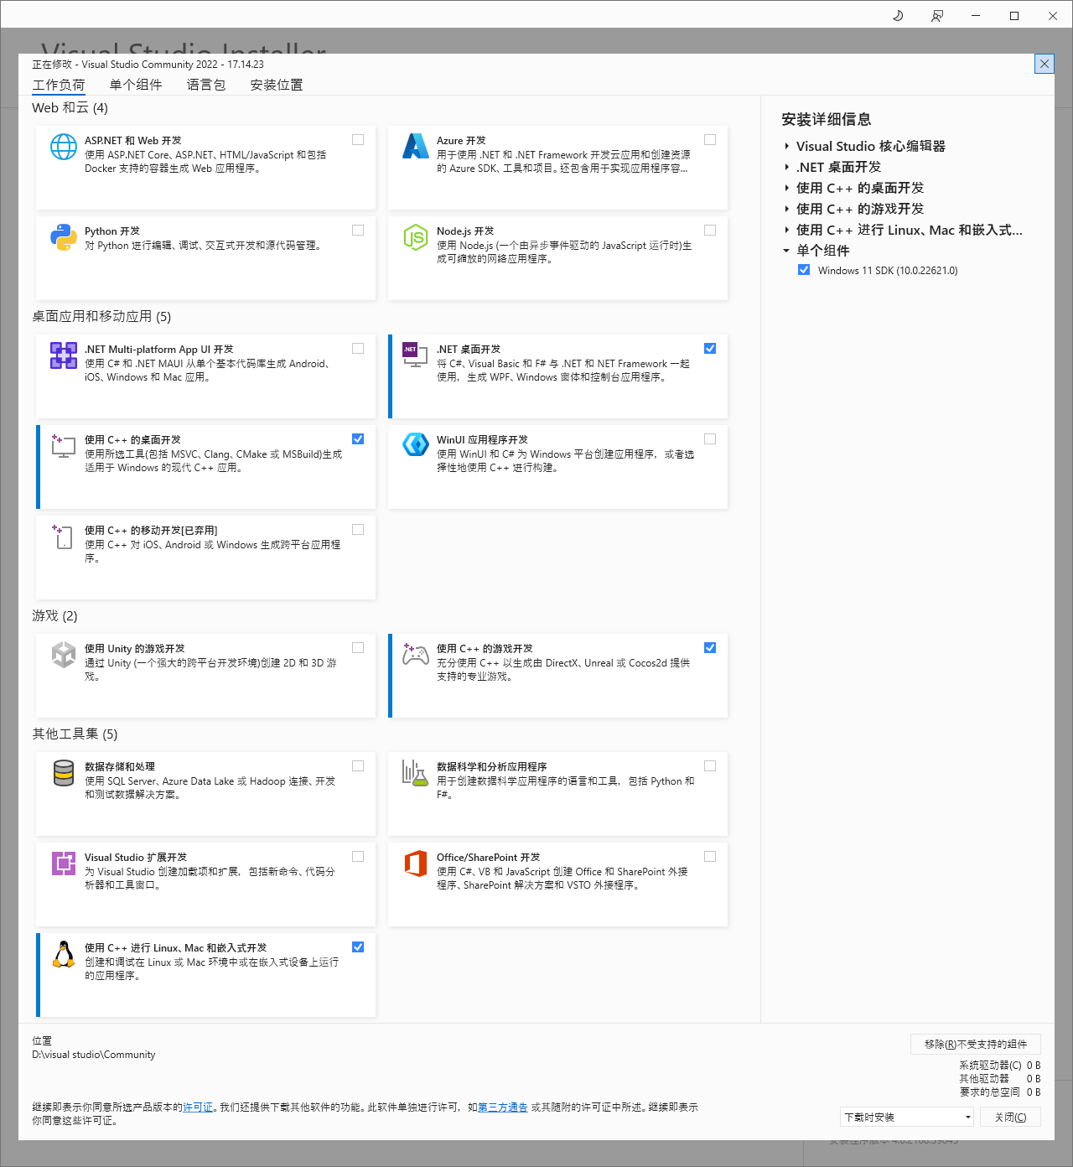Expand C++ 进行 Linux、Mac 和嵌入式 details
The image size is (1073, 1167).
(787, 230)
